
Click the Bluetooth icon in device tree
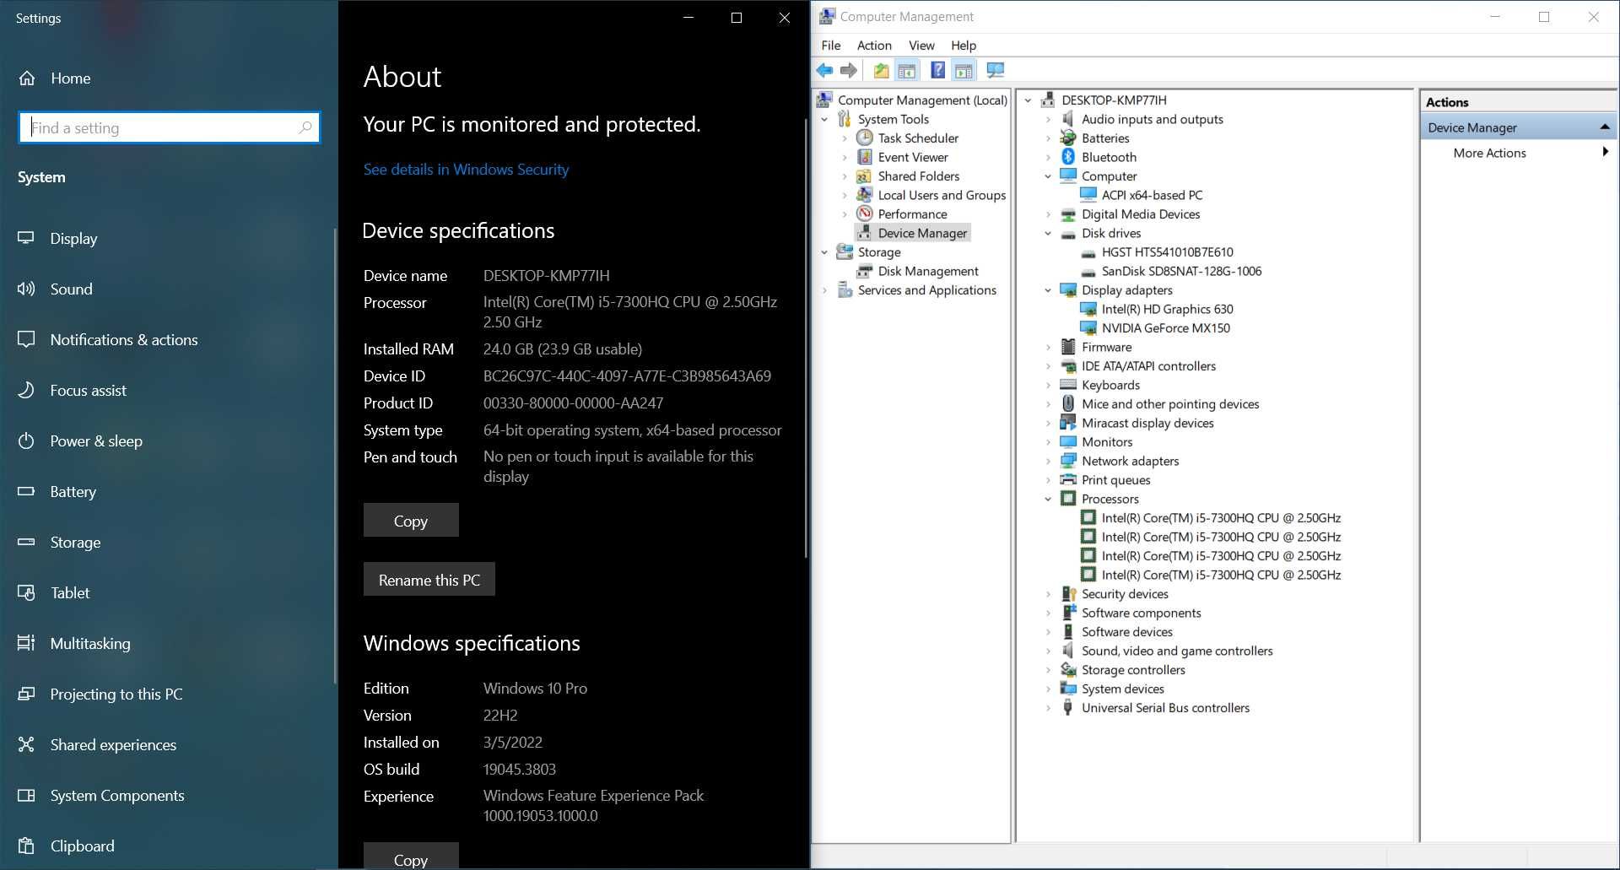(1068, 157)
